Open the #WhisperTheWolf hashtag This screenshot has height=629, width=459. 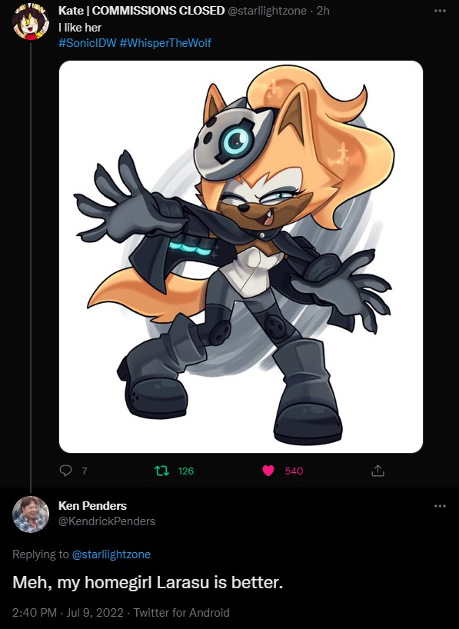point(165,43)
